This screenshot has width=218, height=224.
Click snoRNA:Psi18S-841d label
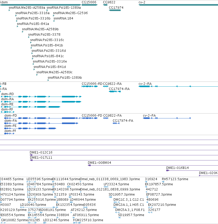[50, 67]
